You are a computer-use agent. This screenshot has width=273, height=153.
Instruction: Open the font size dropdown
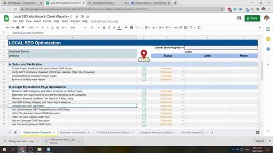(95, 28)
